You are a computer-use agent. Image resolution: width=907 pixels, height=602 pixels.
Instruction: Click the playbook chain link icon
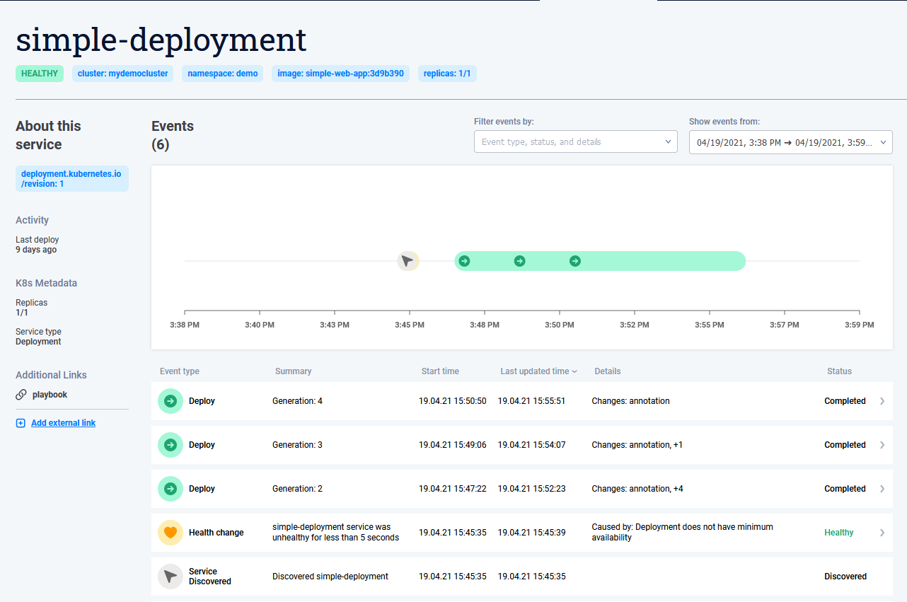coord(21,395)
